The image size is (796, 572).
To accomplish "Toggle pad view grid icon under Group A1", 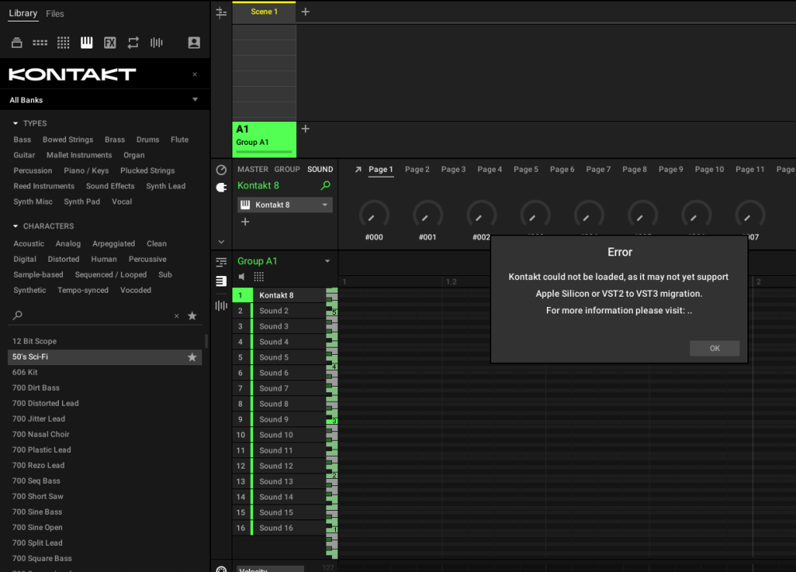I will pos(259,277).
